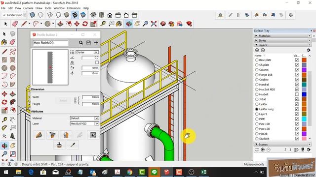Open the Camera menu
The width and height of the screenshot is (316, 177).
coord(28,8)
